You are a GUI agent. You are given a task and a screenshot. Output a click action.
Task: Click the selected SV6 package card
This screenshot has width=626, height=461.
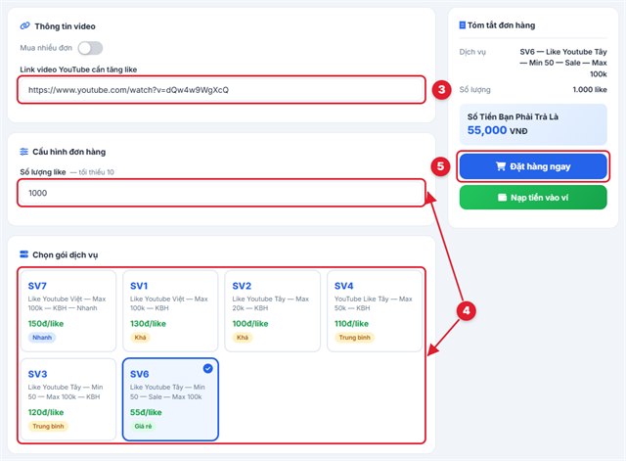point(170,399)
